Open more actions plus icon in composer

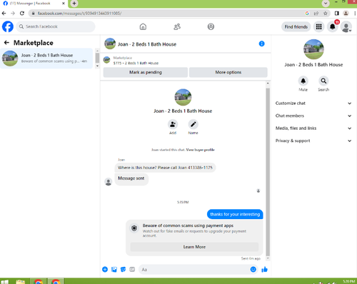pos(105,269)
